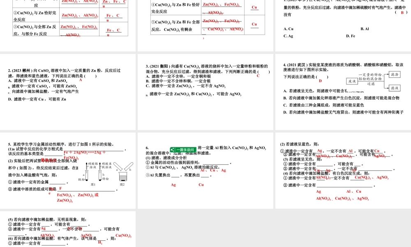This screenshot has height=247, width=411.
Task: Click the red answer letter D in question 4
Action: coord(320,81)
